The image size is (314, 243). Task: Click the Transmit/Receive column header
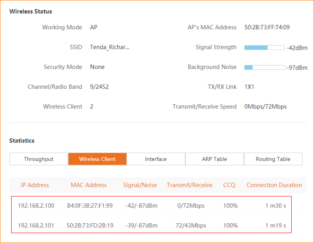point(190,185)
